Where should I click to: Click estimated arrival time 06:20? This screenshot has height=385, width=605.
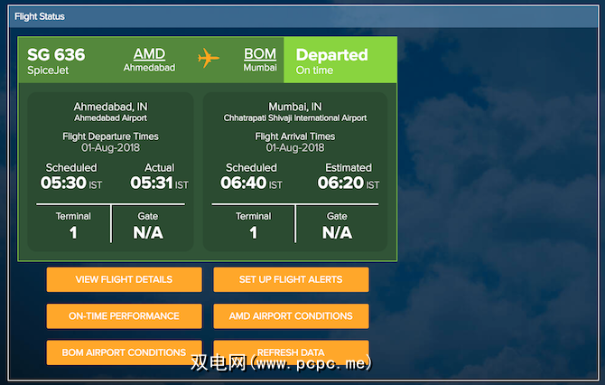click(340, 183)
